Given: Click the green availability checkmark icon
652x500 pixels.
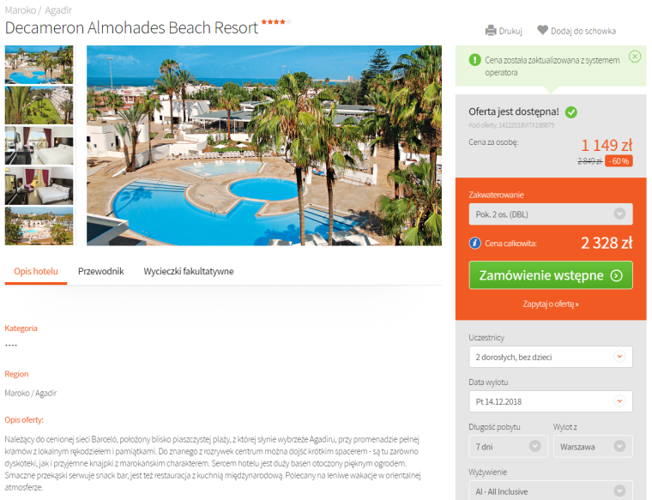Looking at the screenshot, I should coord(571,112).
